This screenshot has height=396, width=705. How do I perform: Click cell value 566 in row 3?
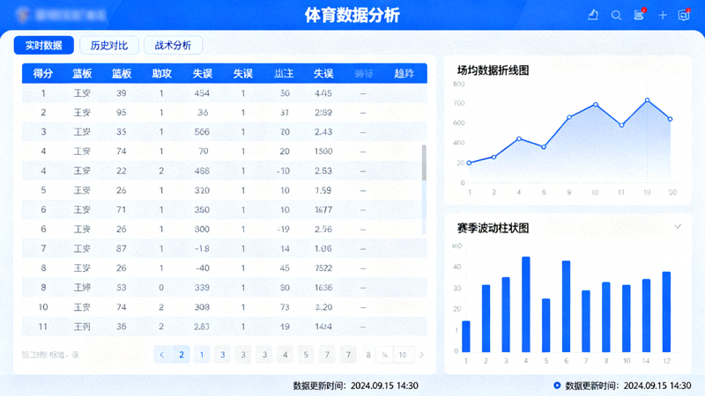pos(202,132)
